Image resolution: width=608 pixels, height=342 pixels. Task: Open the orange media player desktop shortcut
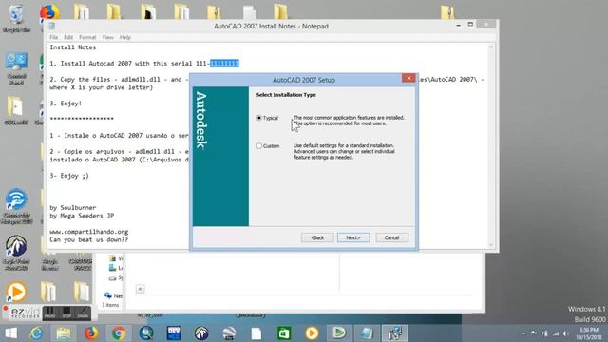tap(16, 292)
